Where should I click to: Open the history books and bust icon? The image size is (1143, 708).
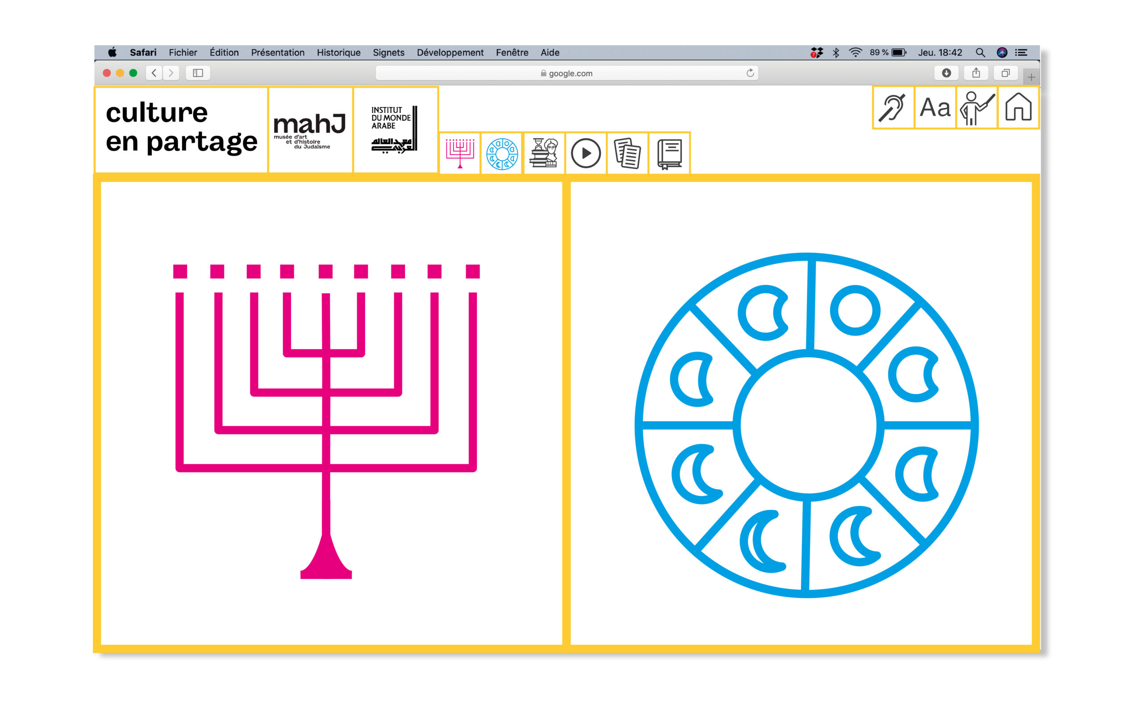[x=543, y=153]
